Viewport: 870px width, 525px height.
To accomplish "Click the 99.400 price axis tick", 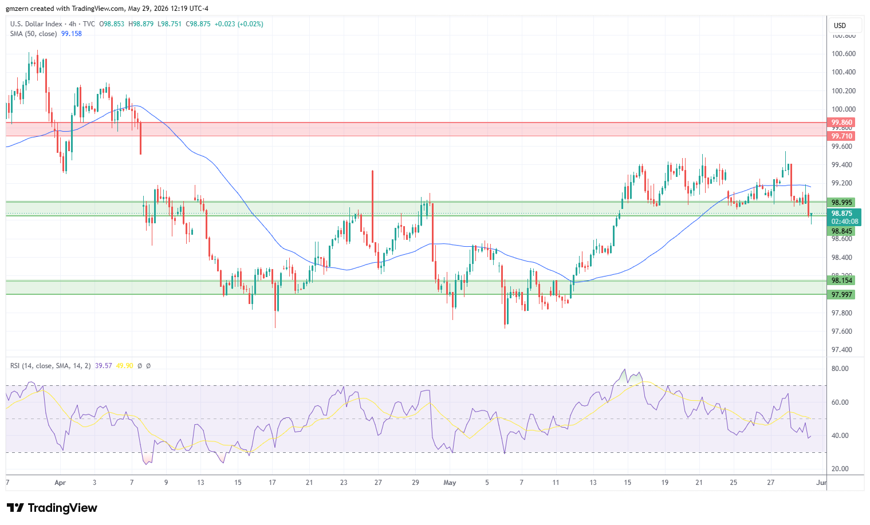I will tap(842, 165).
